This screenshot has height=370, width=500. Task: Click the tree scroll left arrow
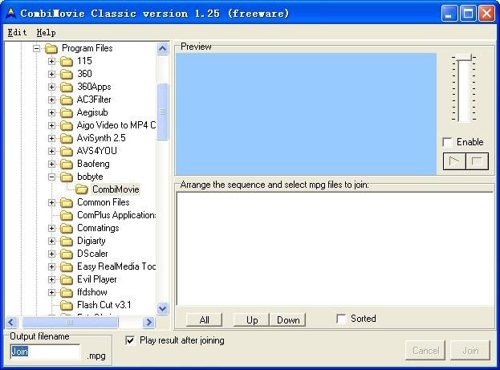click(11, 322)
